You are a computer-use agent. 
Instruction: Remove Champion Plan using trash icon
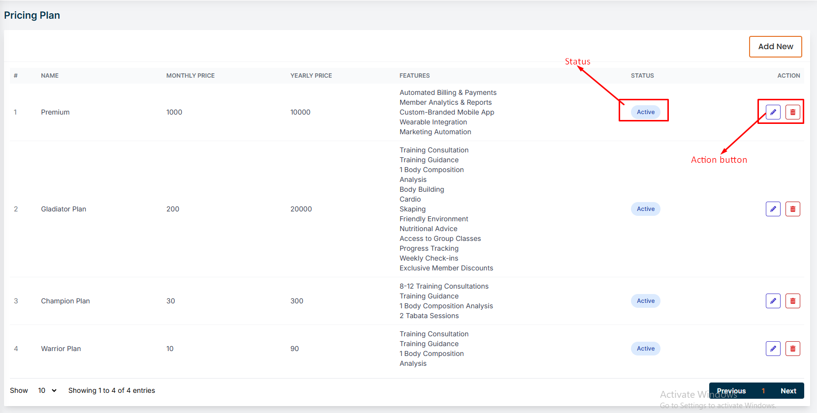(792, 301)
